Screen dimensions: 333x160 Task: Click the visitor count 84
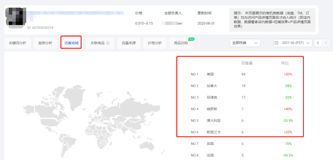(x=243, y=74)
